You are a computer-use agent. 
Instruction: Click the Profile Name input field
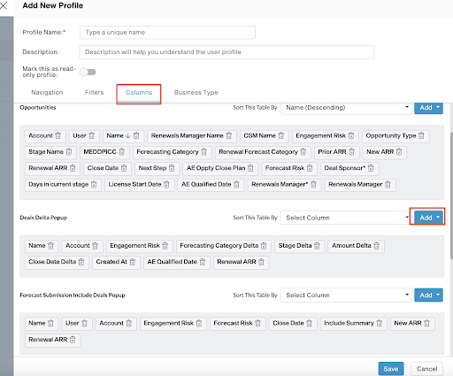click(167, 33)
